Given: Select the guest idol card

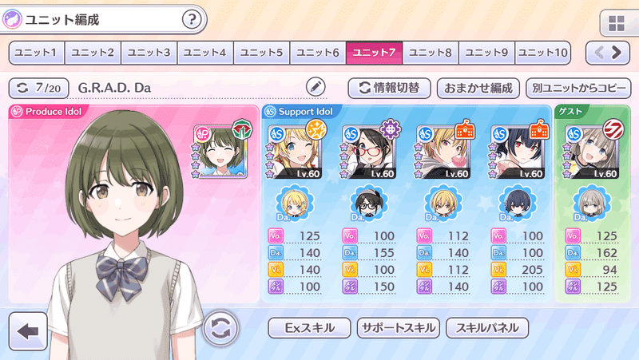Looking at the screenshot, I should tap(593, 152).
